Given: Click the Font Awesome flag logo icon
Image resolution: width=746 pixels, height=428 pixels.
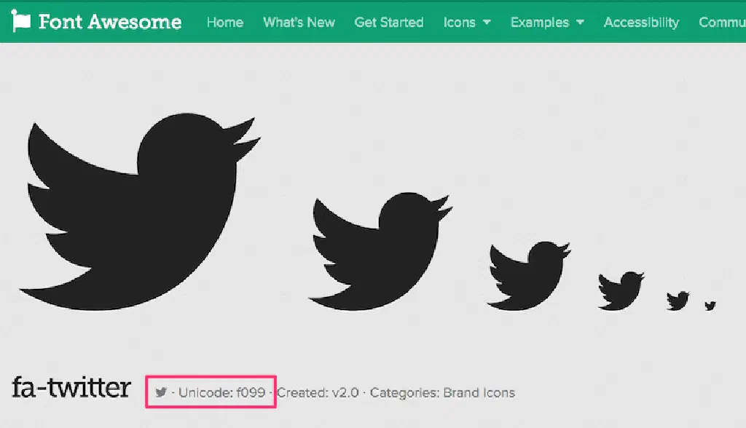Looking at the screenshot, I should click(22, 22).
